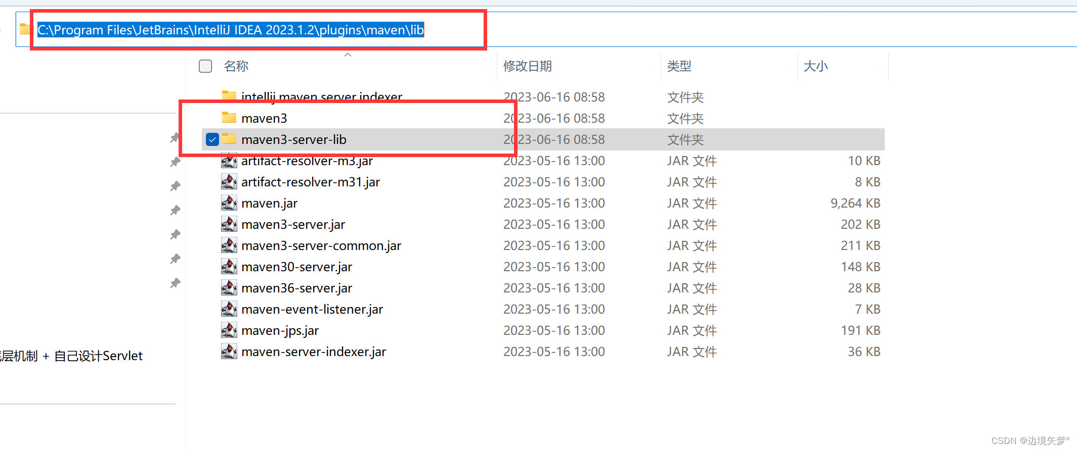This screenshot has height=450, width=1077.
Task: Click the maven-event-listener.jar file icon
Action: (x=229, y=309)
